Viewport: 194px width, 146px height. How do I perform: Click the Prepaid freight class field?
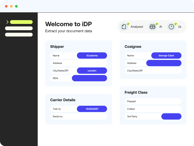click(x=153, y=101)
